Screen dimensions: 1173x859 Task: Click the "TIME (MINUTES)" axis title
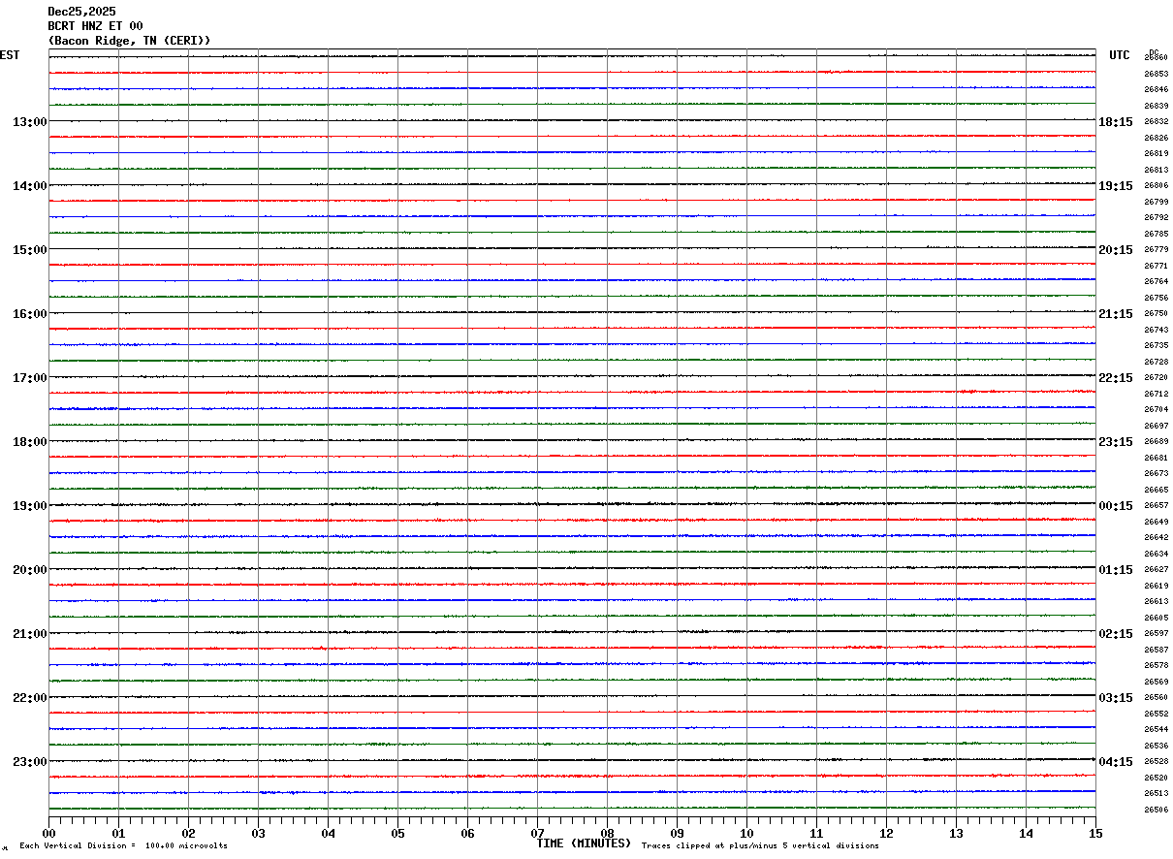pyautogui.click(x=584, y=843)
